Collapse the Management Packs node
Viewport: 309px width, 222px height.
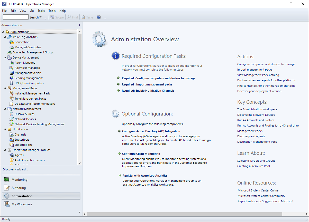click(x=5, y=88)
